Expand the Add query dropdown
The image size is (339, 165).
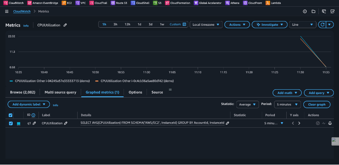(x=319, y=93)
